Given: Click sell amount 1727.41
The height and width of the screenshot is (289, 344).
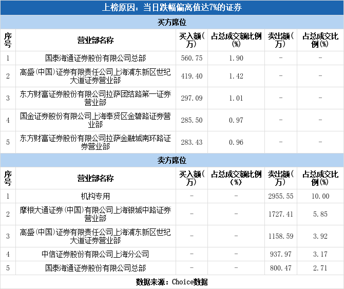Looking at the screenshot, I should coord(281,214).
